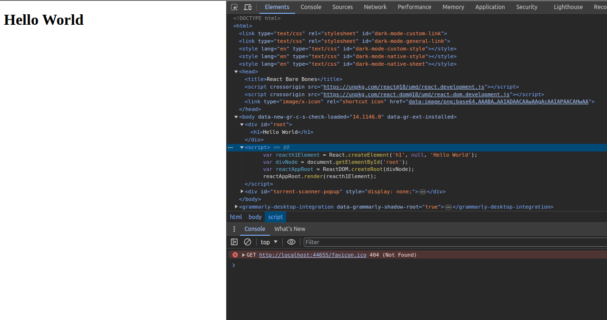Image resolution: width=607 pixels, height=320 pixels.
Task: Clear console with the circle-slash icon
Action: [248, 242]
